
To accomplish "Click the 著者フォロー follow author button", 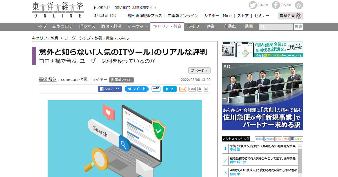I will tap(122, 80).
